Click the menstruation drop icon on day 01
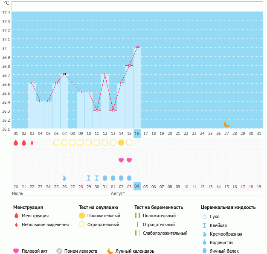This screenshot has height=254, width=267. click(x=16, y=143)
